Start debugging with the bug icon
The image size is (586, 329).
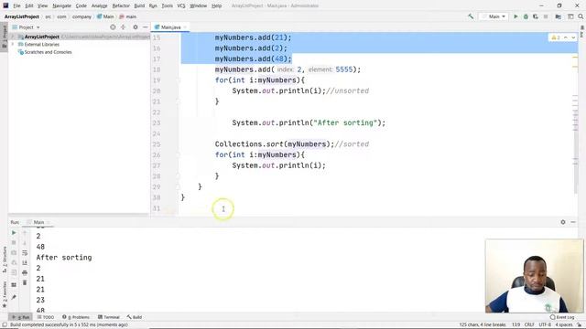pyautogui.click(x=526, y=16)
